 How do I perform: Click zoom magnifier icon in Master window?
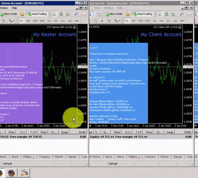[76, 14]
